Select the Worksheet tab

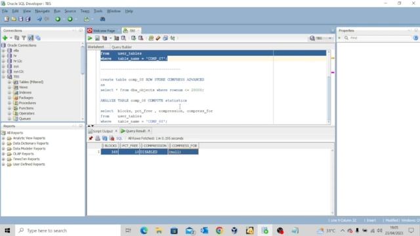coord(96,47)
